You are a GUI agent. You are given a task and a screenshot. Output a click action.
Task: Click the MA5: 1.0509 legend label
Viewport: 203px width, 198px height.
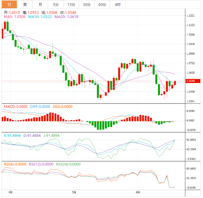[x=15, y=17]
